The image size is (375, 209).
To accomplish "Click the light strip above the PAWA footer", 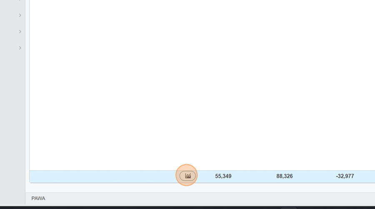I will click(200, 188).
